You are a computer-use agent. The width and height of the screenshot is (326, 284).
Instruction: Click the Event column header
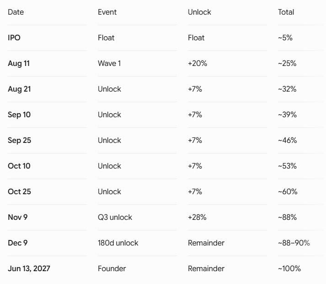coord(107,12)
